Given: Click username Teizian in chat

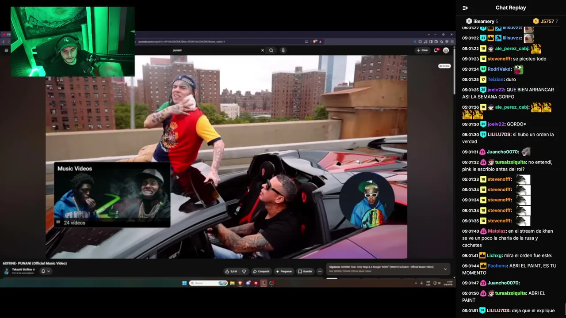Looking at the screenshot, I should point(496,79).
